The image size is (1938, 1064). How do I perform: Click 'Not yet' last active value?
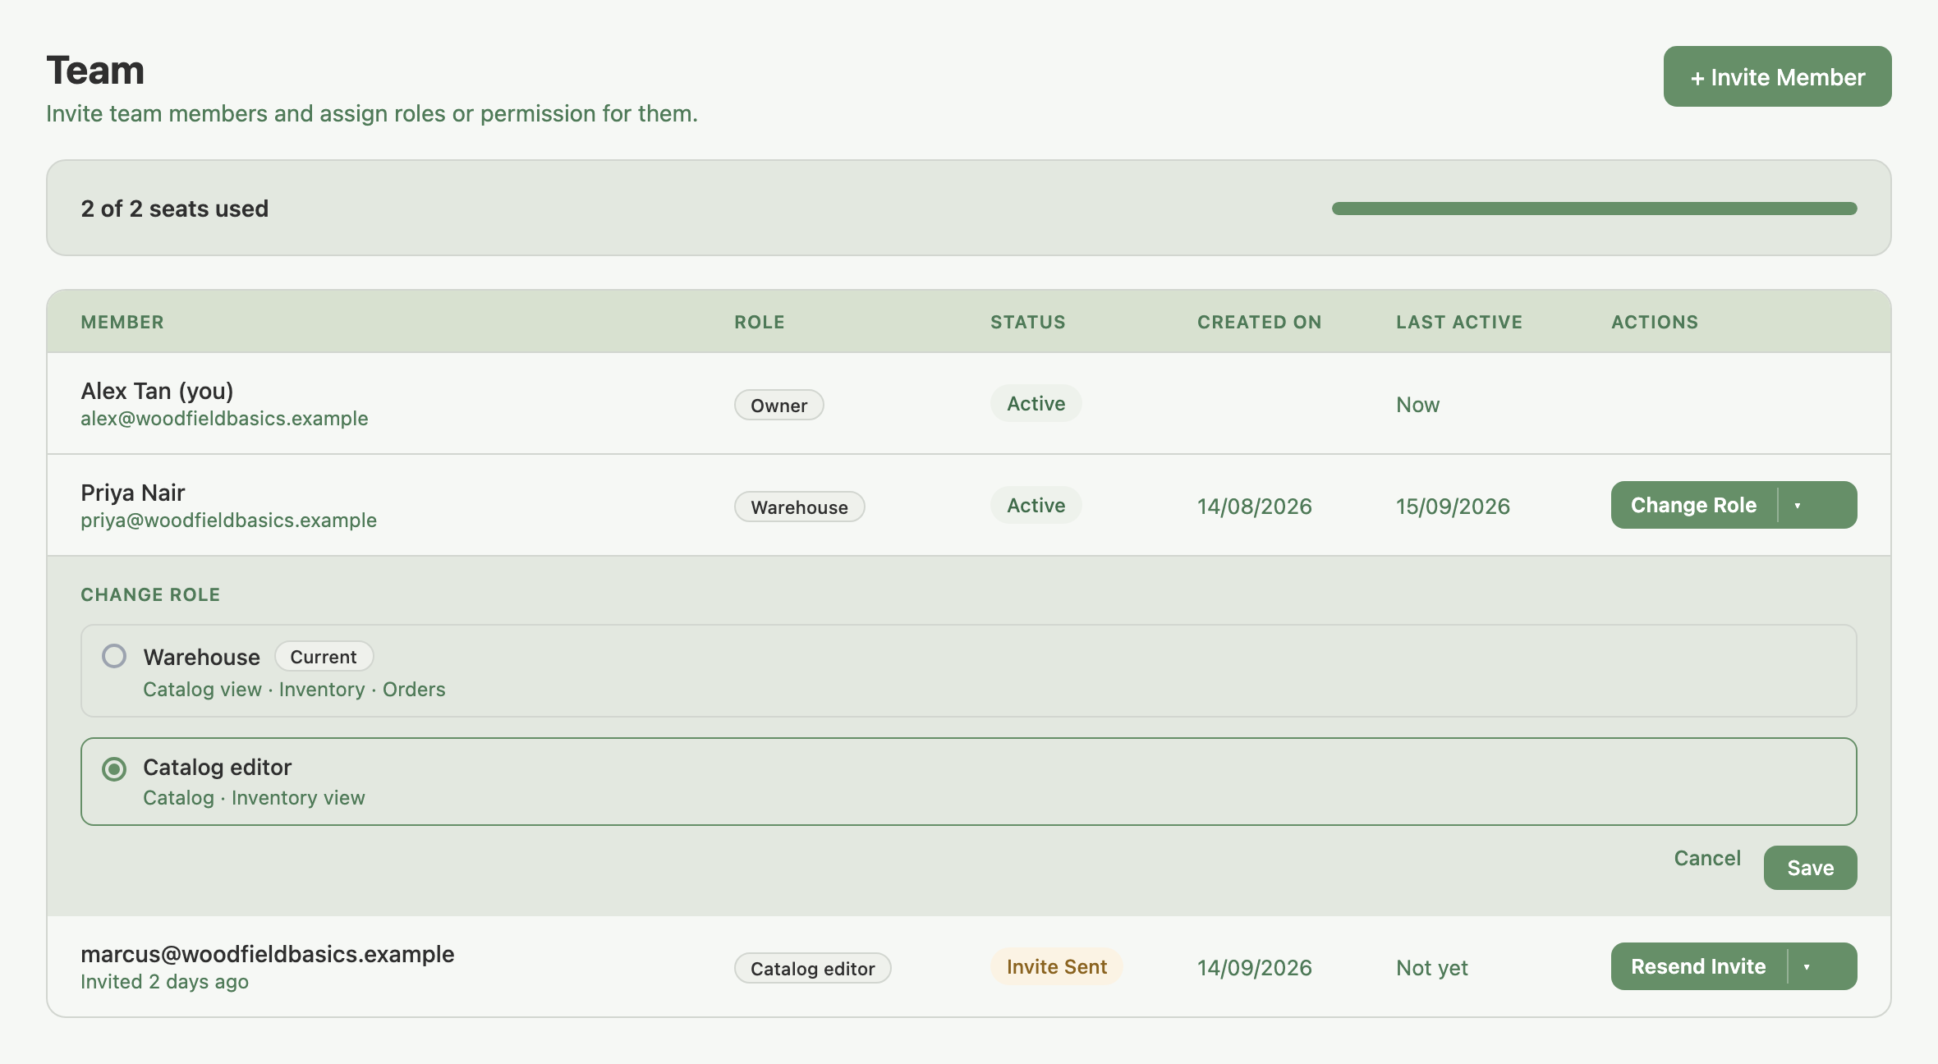pyautogui.click(x=1431, y=968)
